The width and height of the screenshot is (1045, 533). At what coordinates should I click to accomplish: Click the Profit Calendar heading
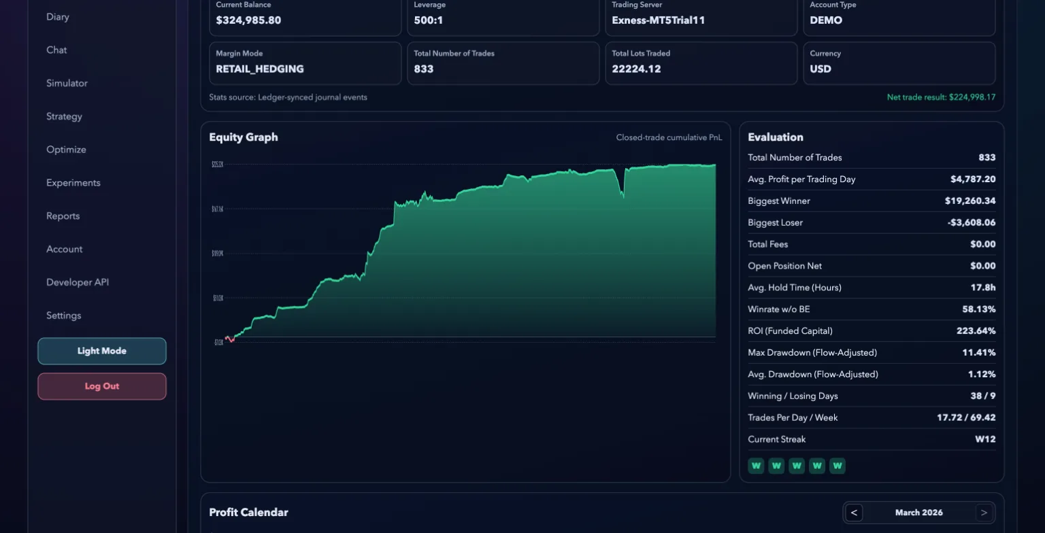pos(248,513)
